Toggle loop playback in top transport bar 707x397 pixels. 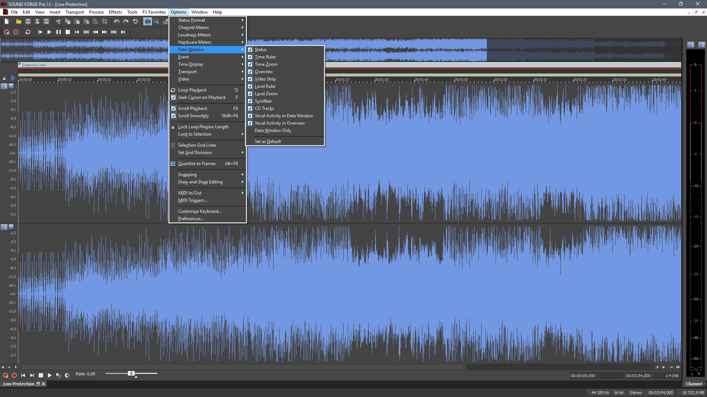point(28,32)
